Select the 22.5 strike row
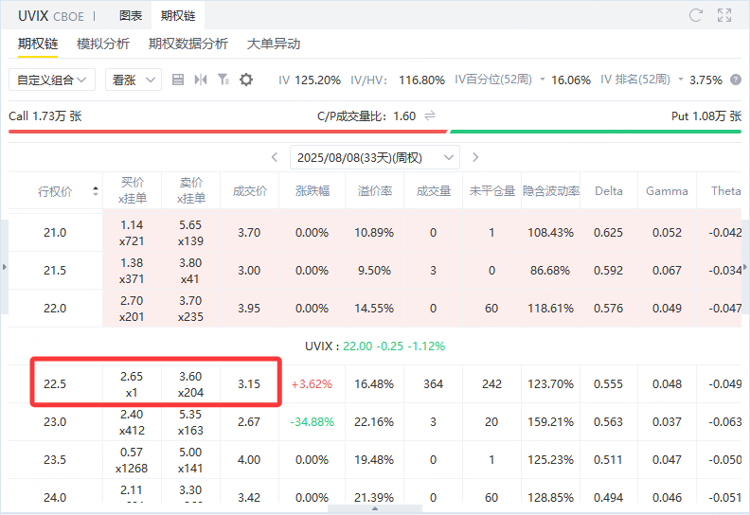 pos(375,384)
